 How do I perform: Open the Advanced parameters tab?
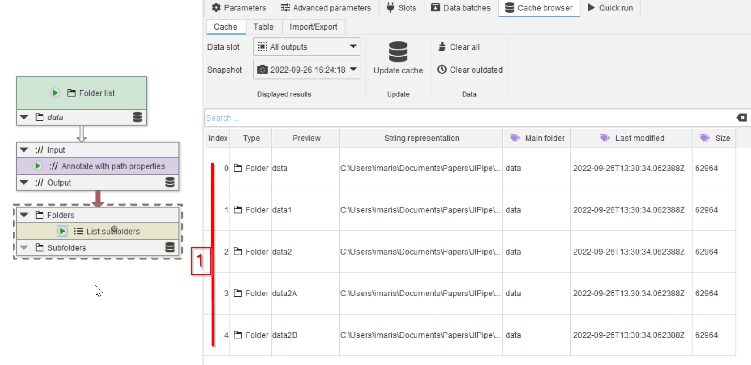click(326, 8)
